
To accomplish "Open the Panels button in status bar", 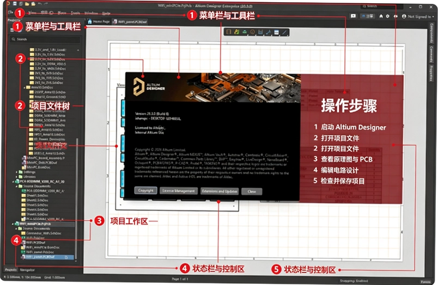I will coord(425,282).
